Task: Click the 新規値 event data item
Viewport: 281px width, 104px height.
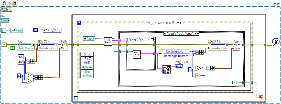Action: 88,76
